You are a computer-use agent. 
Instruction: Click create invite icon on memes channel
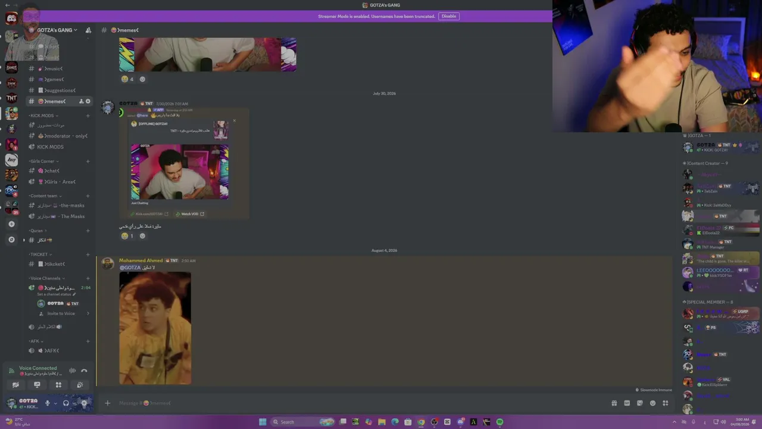coord(81,101)
